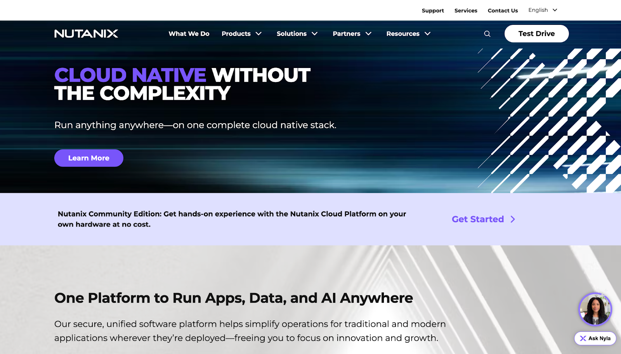621x354 pixels.
Task: Open the Services link
Action: (466, 10)
